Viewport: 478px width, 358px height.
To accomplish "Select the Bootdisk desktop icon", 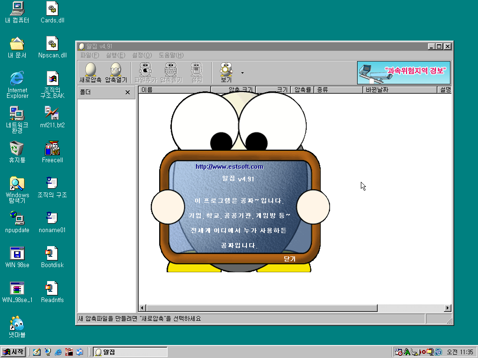I will coord(52,257).
